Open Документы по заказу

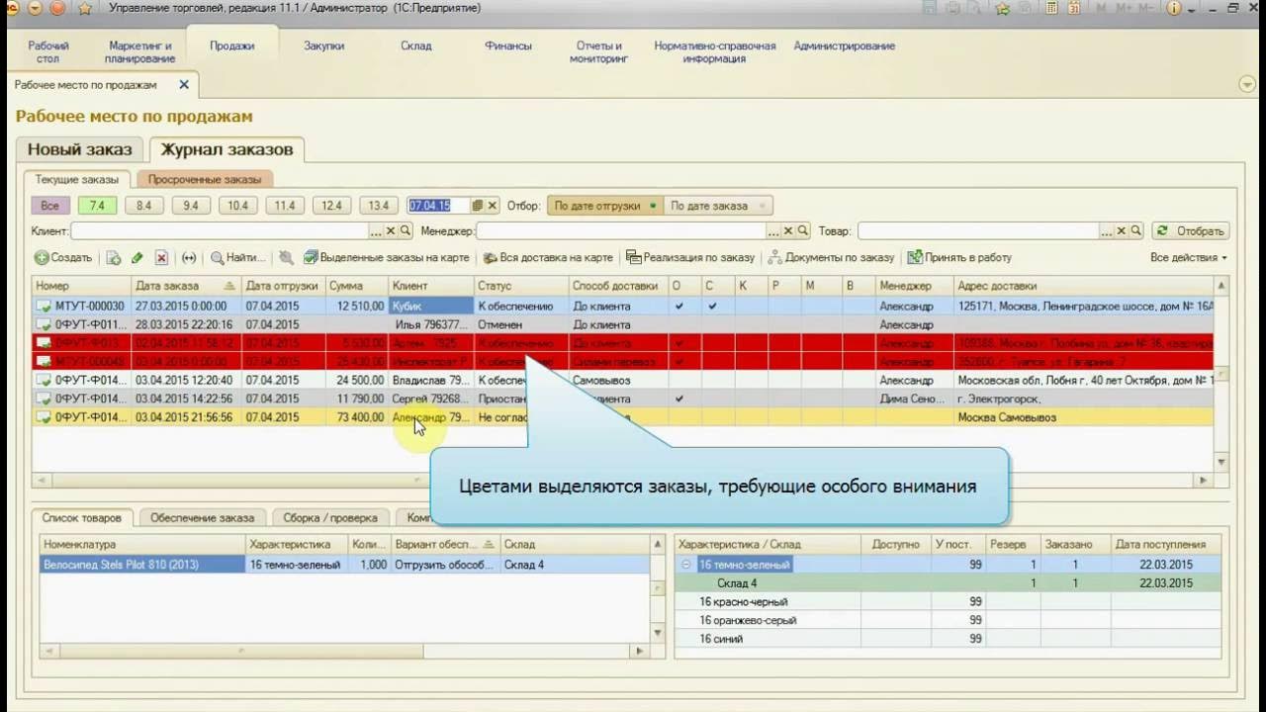pyautogui.click(x=831, y=257)
